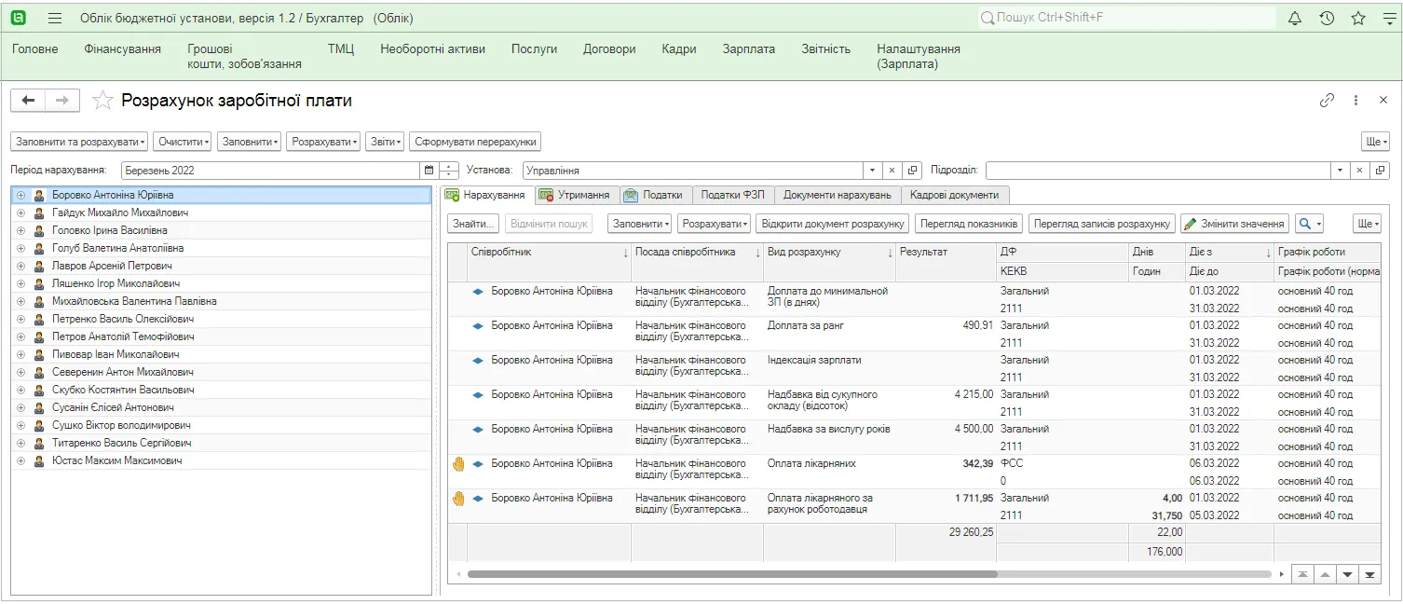Screen dimensions: 1403x604
Task: Click Надбавка за вислугу років cell
Action: coord(829,437)
